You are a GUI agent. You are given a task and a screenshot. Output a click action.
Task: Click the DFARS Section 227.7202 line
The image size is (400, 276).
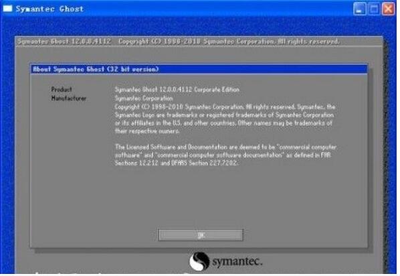tap(177, 163)
